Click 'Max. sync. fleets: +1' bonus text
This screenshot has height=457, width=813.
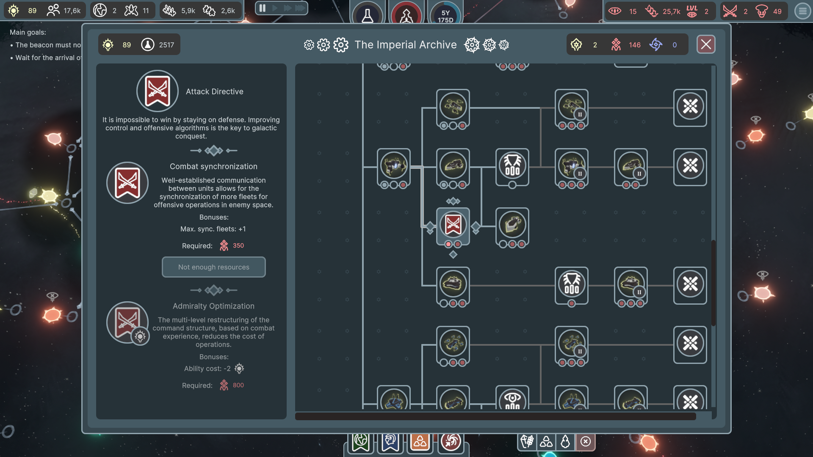(x=213, y=229)
